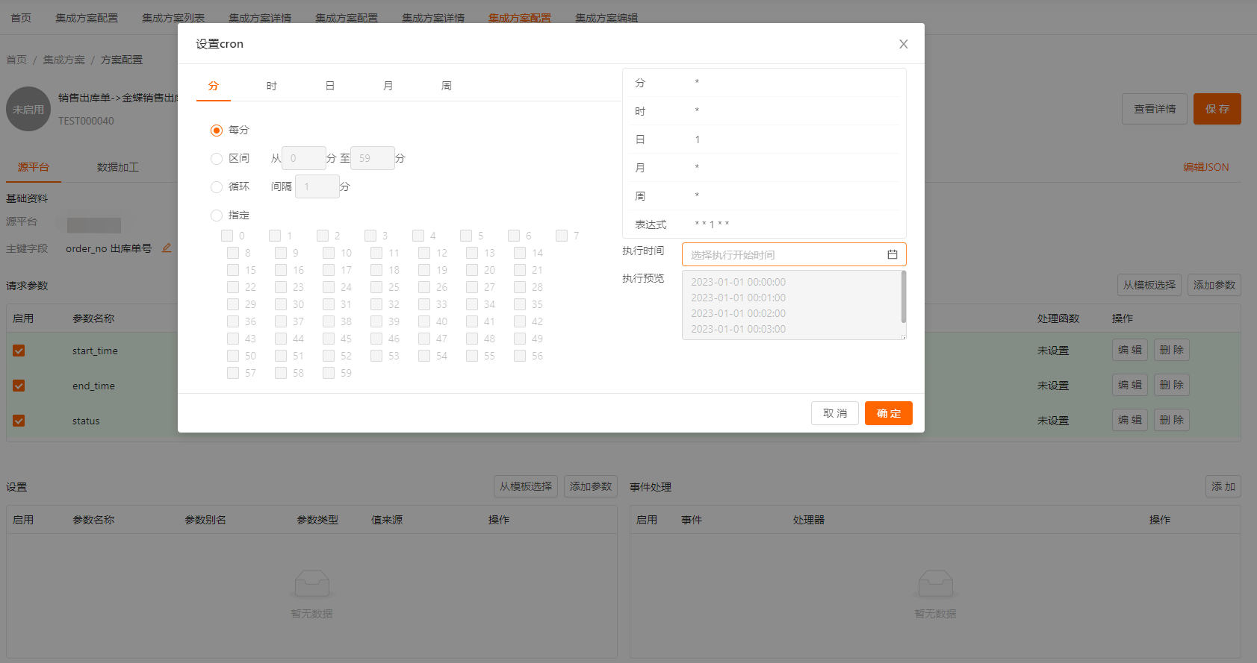Select the 指定 radio option

click(x=217, y=216)
